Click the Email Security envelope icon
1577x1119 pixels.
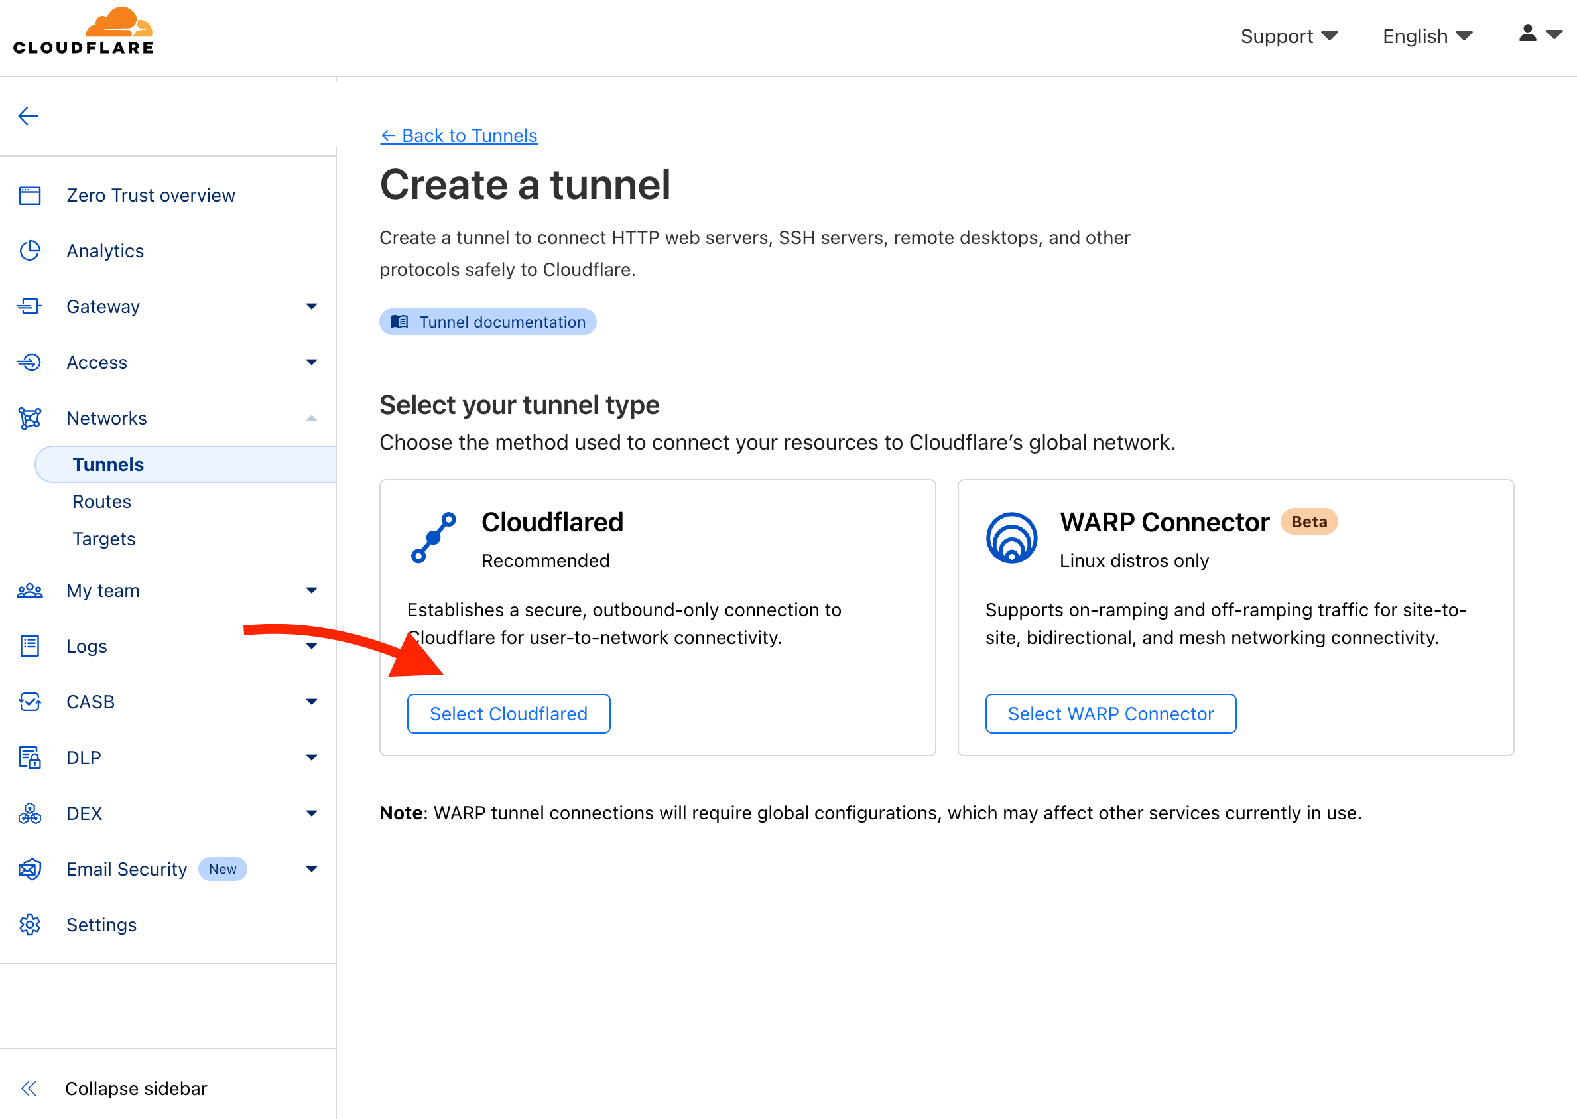point(30,869)
